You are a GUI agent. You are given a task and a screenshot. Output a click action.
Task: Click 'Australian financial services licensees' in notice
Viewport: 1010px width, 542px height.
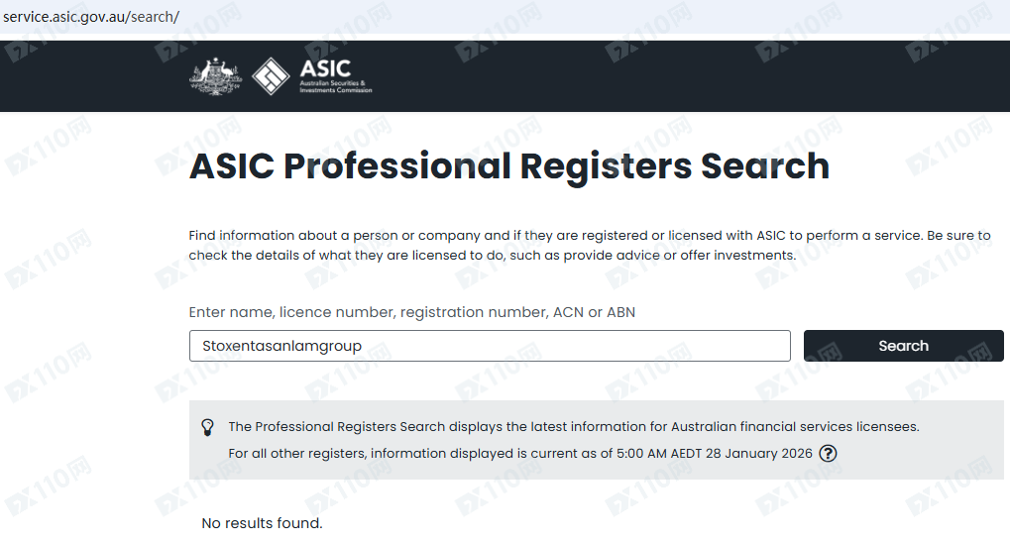pos(795,427)
